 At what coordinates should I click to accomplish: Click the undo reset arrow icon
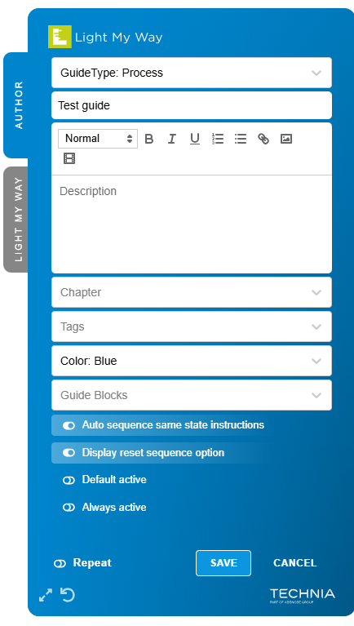pyautogui.click(x=68, y=595)
